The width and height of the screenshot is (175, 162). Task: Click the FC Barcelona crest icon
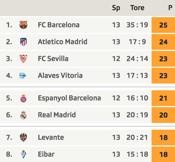point(23,25)
